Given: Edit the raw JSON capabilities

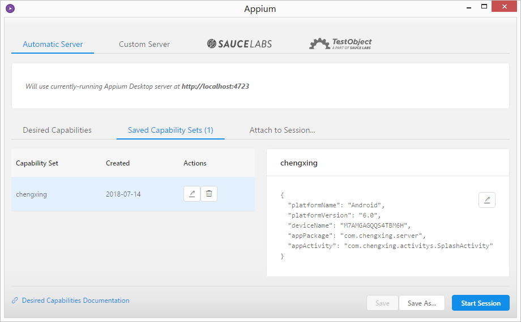Looking at the screenshot, I should (x=487, y=200).
